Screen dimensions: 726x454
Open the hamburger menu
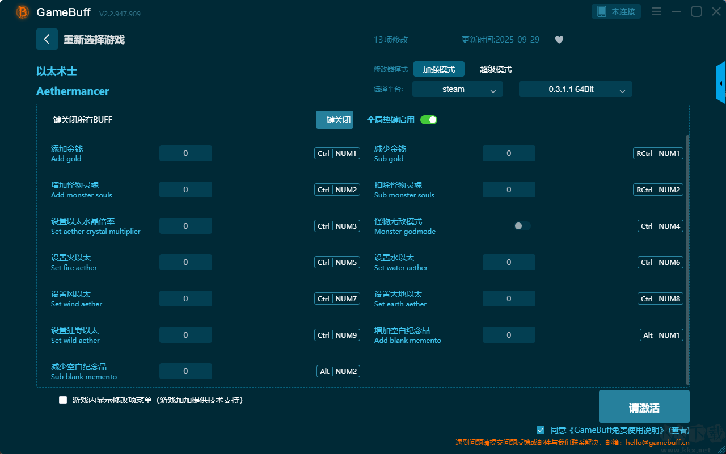(656, 11)
